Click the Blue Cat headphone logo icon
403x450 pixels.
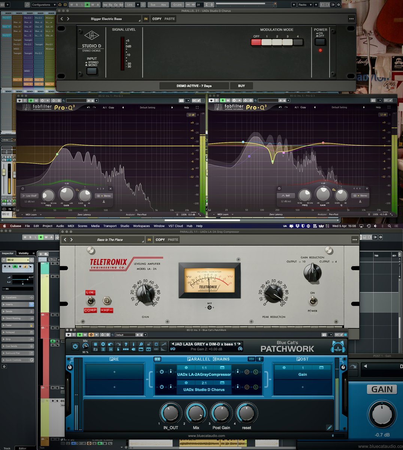(338, 347)
